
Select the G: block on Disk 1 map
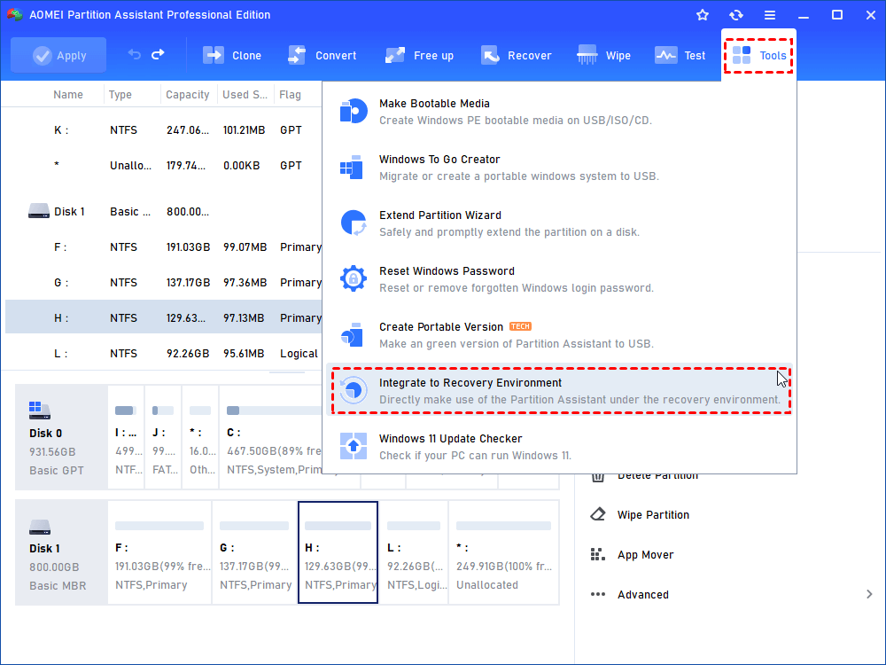tap(255, 552)
